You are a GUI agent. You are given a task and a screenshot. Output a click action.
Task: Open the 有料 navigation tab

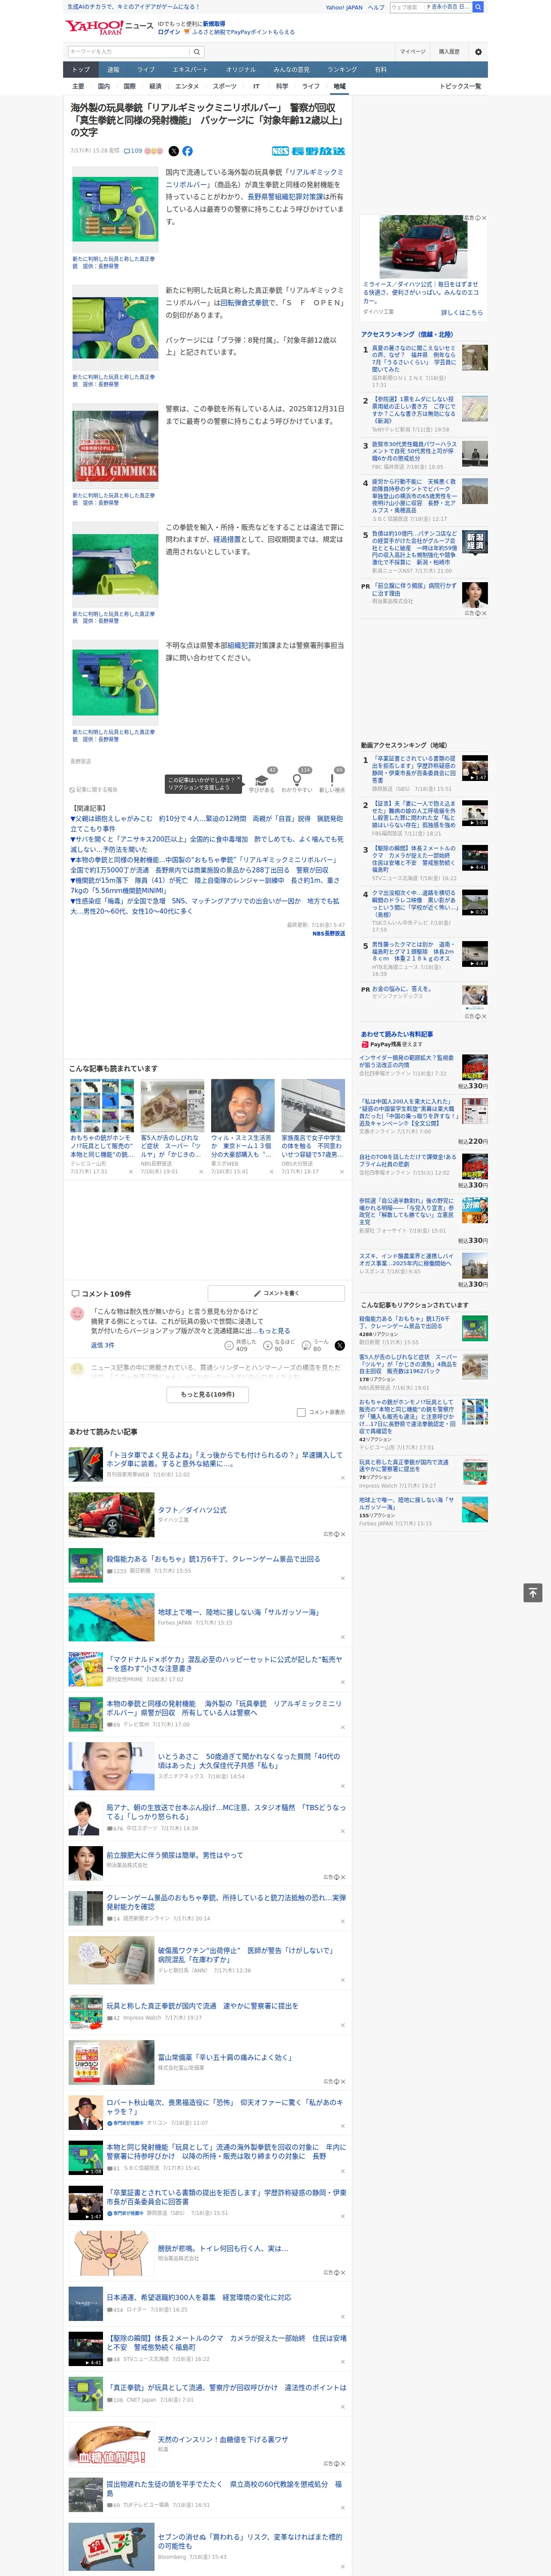point(380,70)
